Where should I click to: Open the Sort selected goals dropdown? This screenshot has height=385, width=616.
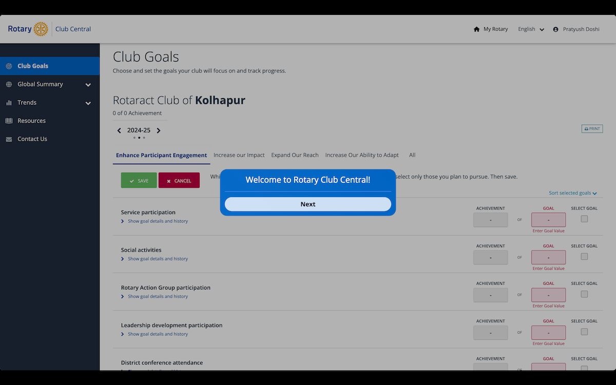pos(572,193)
